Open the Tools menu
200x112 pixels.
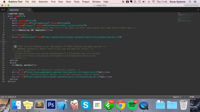click(77, 2)
